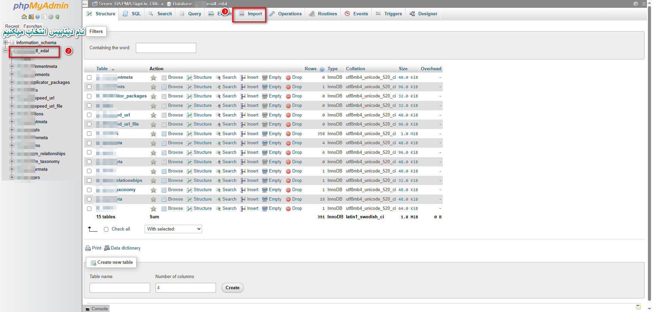
Task: Expand the speed_url_file table tree node
Action: pyautogui.click(x=12, y=106)
